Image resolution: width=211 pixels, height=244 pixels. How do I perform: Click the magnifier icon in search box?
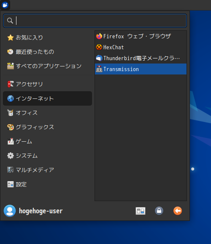(x=10, y=21)
